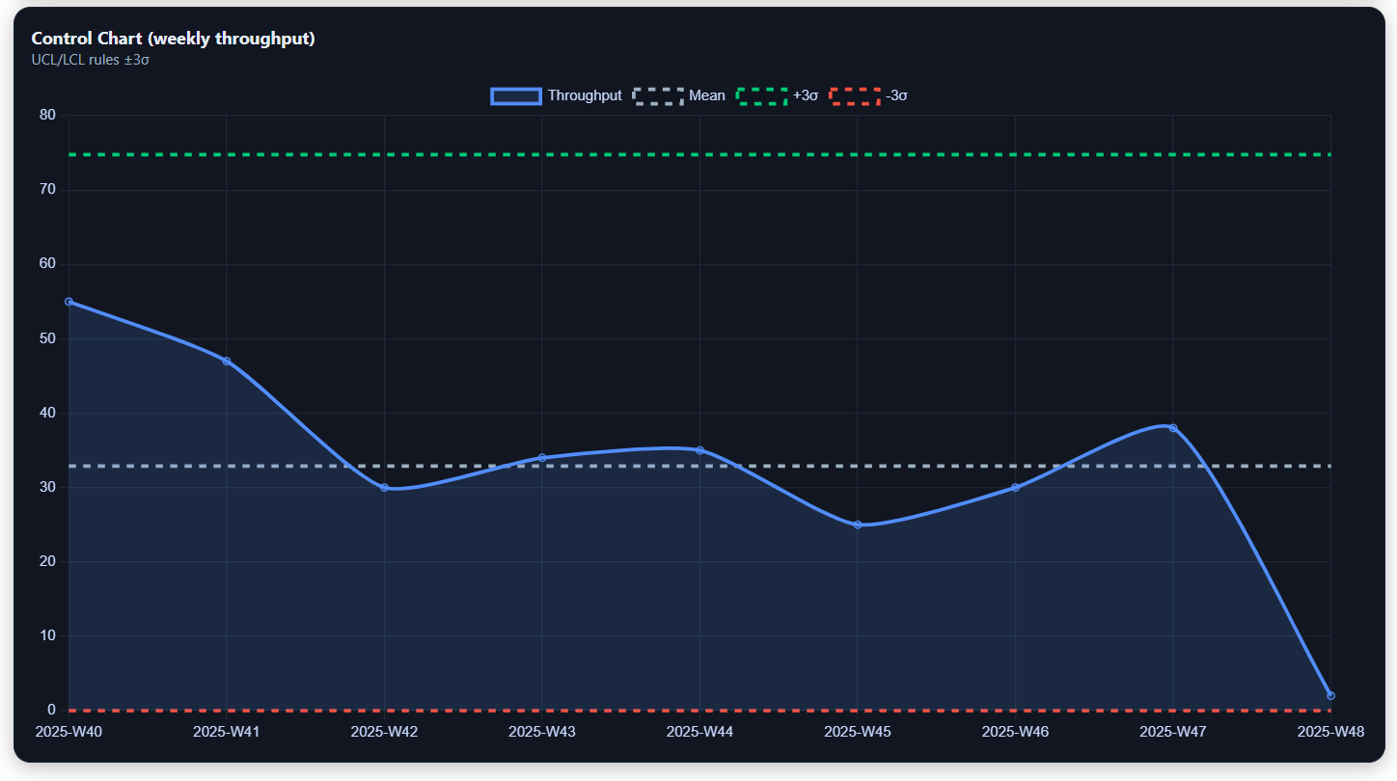Click the blue Throughput legend swatch
The width and height of the screenshot is (1397, 781).
(x=514, y=95)
